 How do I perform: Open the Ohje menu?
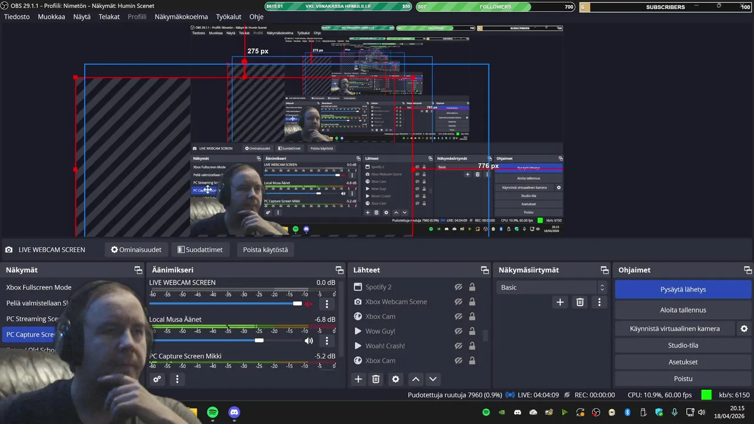point(256,16)
